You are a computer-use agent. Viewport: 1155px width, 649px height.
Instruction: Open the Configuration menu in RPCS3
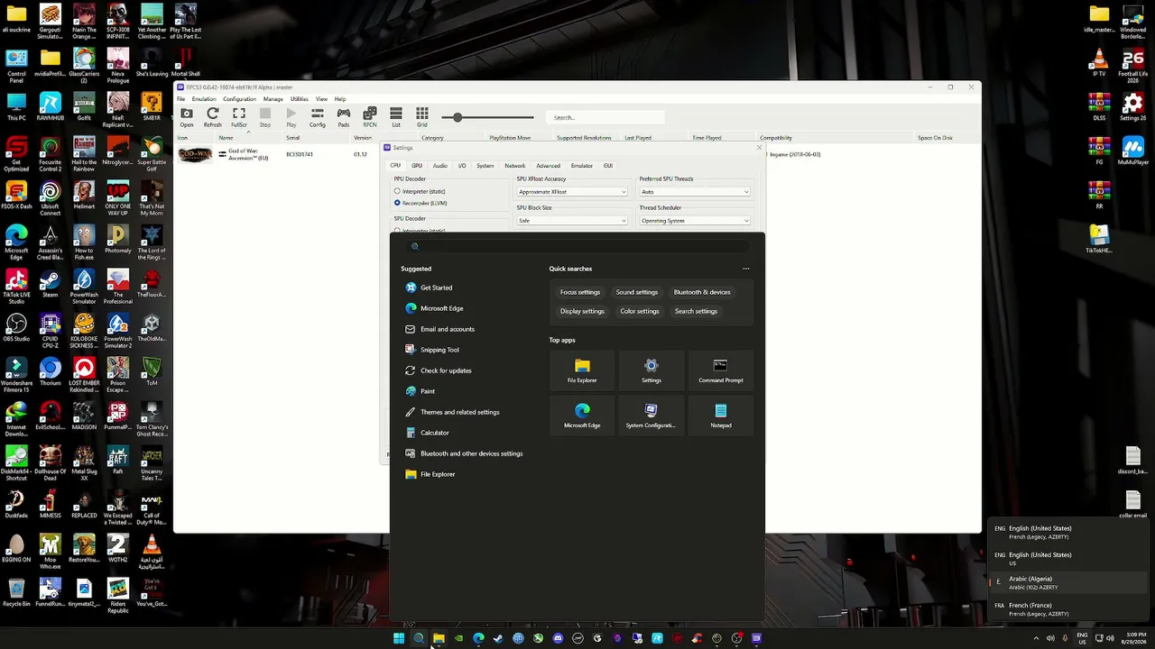point(239,99)
